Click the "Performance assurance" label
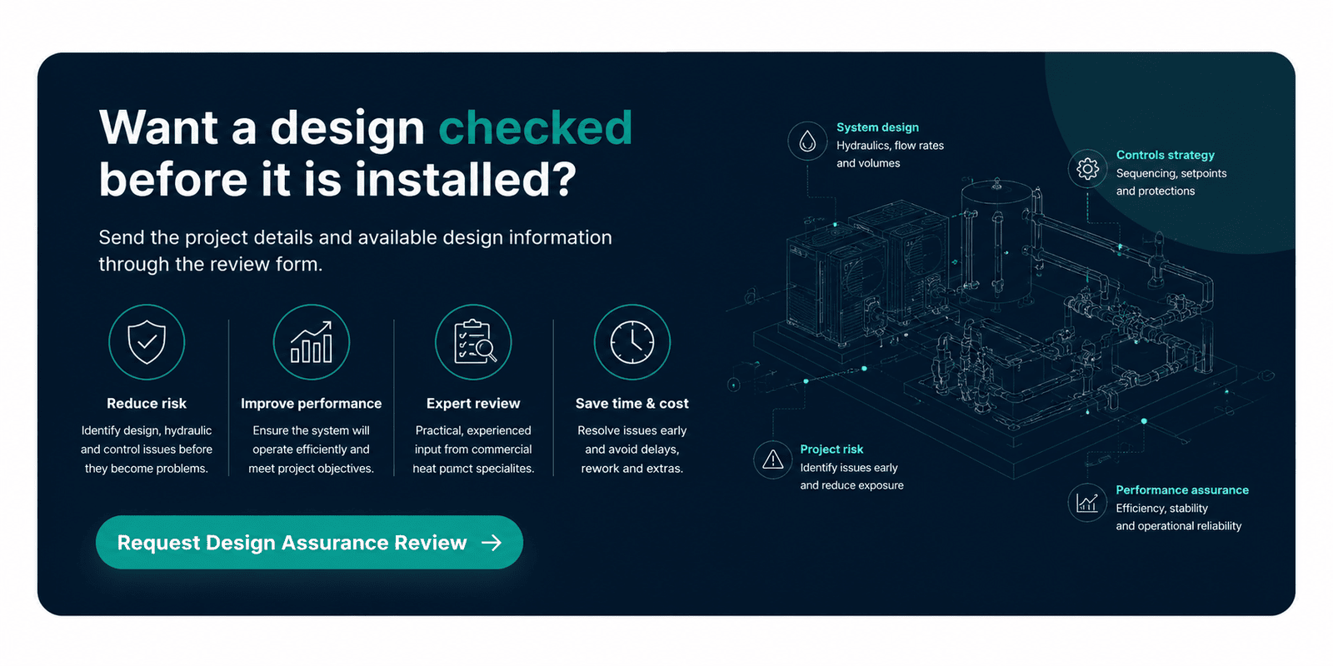Viewport: 1333px width, 666px height. [1182, 490]
